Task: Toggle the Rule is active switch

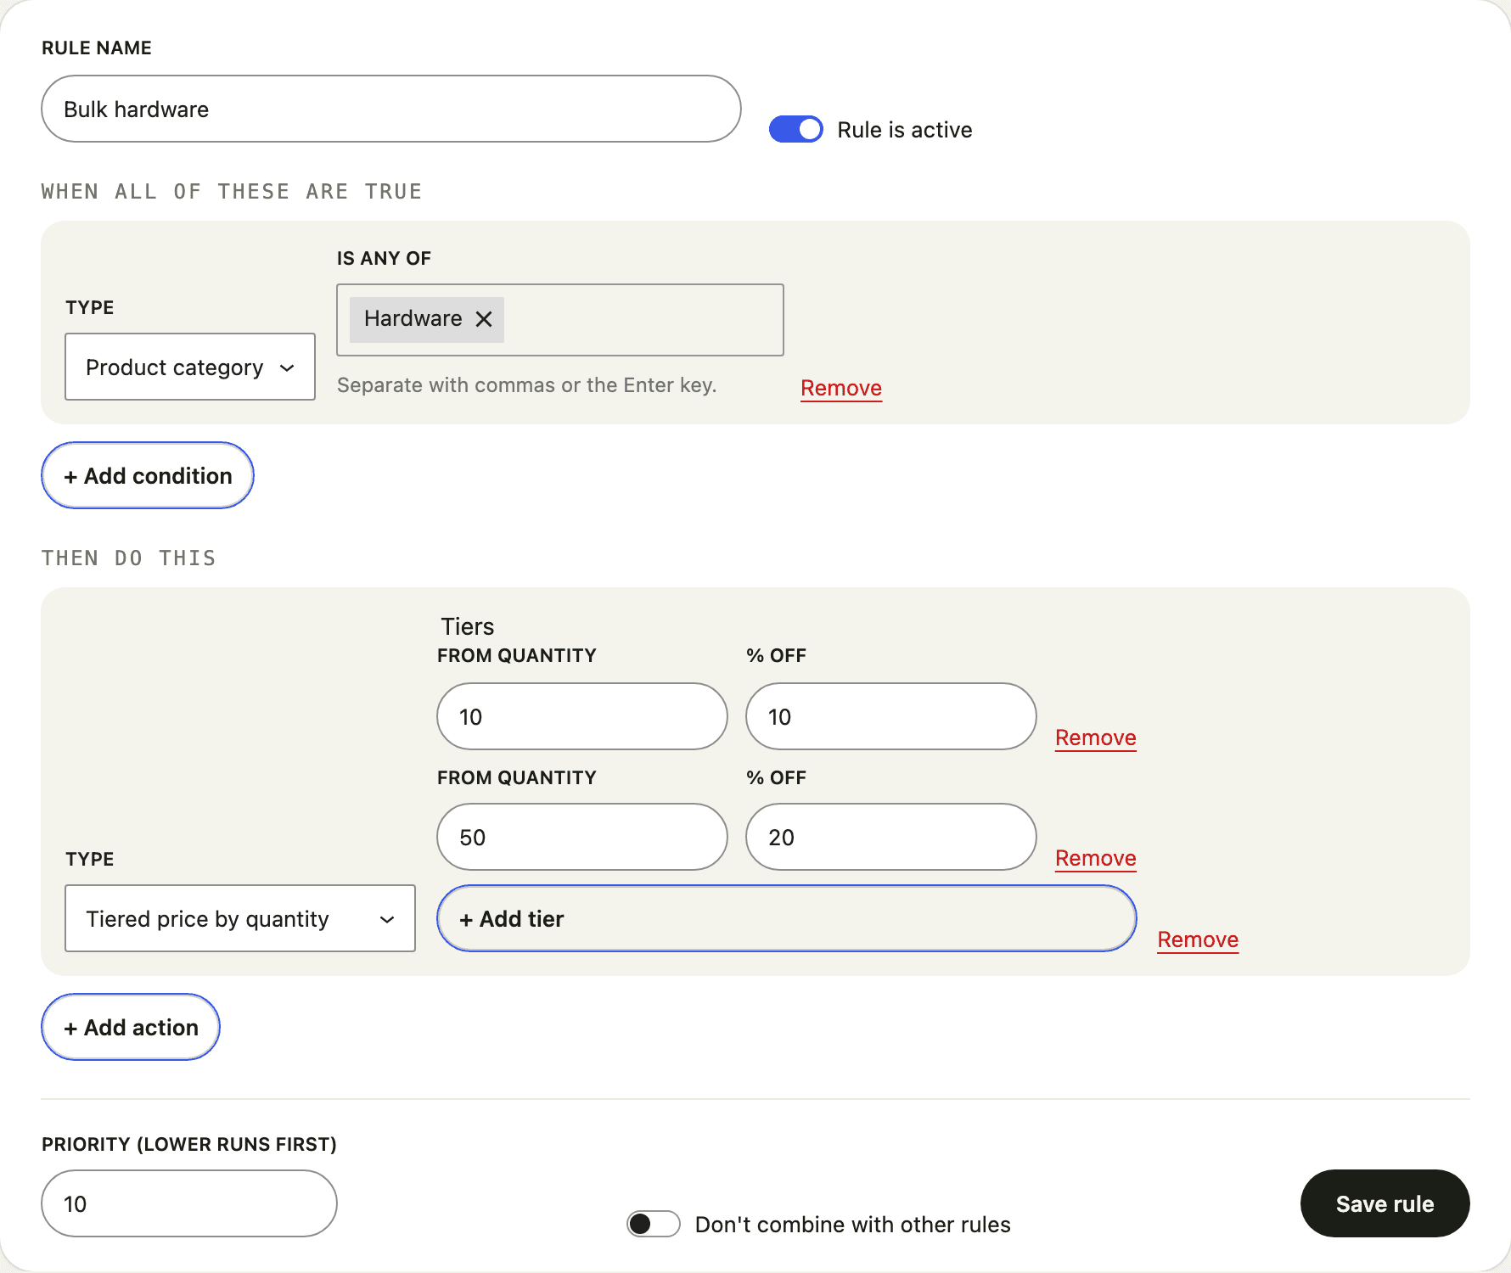Action: click(795, 129)
